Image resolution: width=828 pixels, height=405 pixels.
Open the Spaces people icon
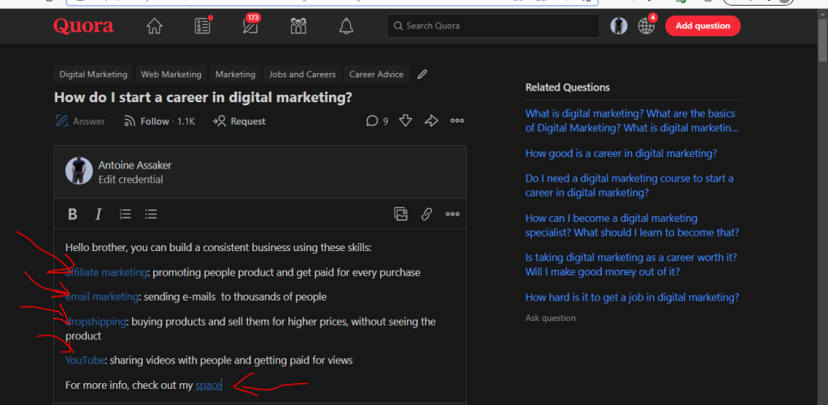coord(298,25)
